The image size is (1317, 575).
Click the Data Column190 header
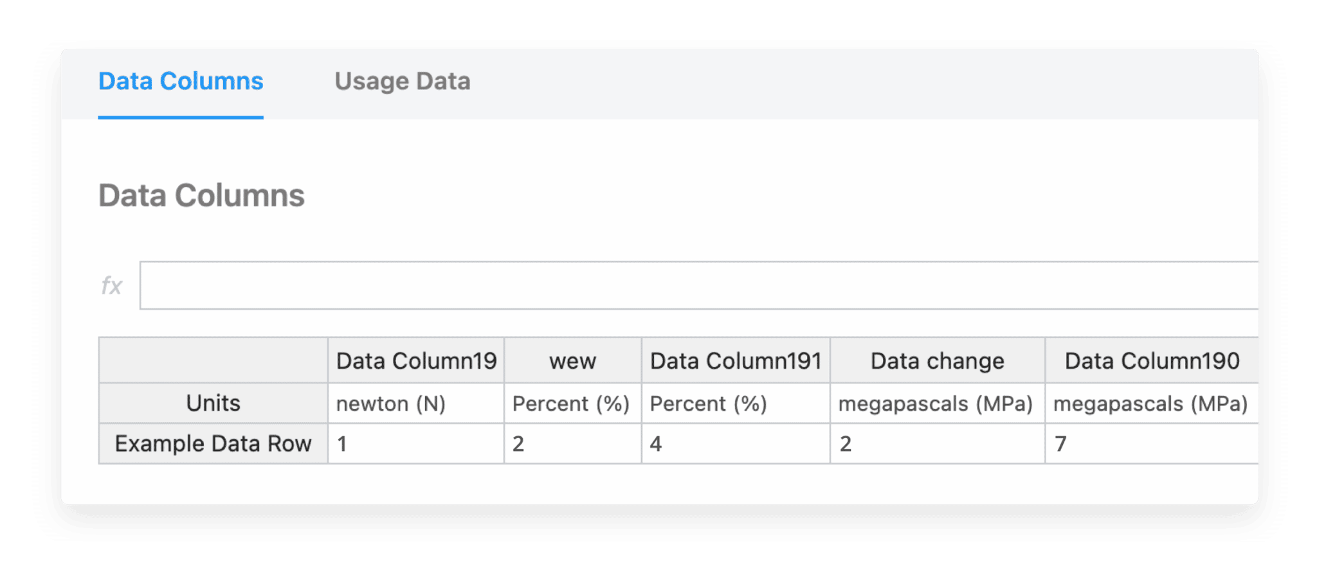pyautogui.click(x=1151, y=361)
